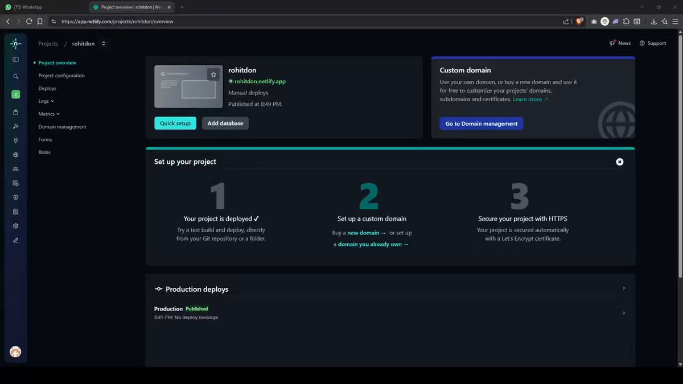Click the Learn more link

pos(530,100)
